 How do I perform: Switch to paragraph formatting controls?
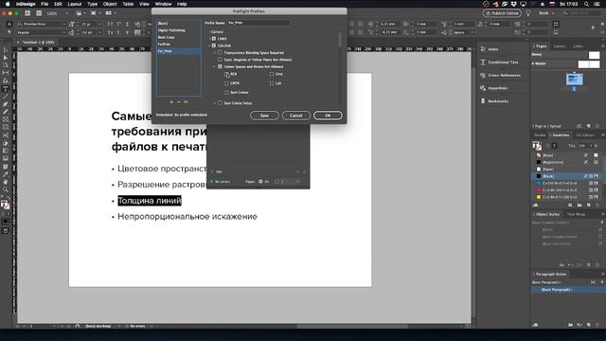(x=9, y=32)
